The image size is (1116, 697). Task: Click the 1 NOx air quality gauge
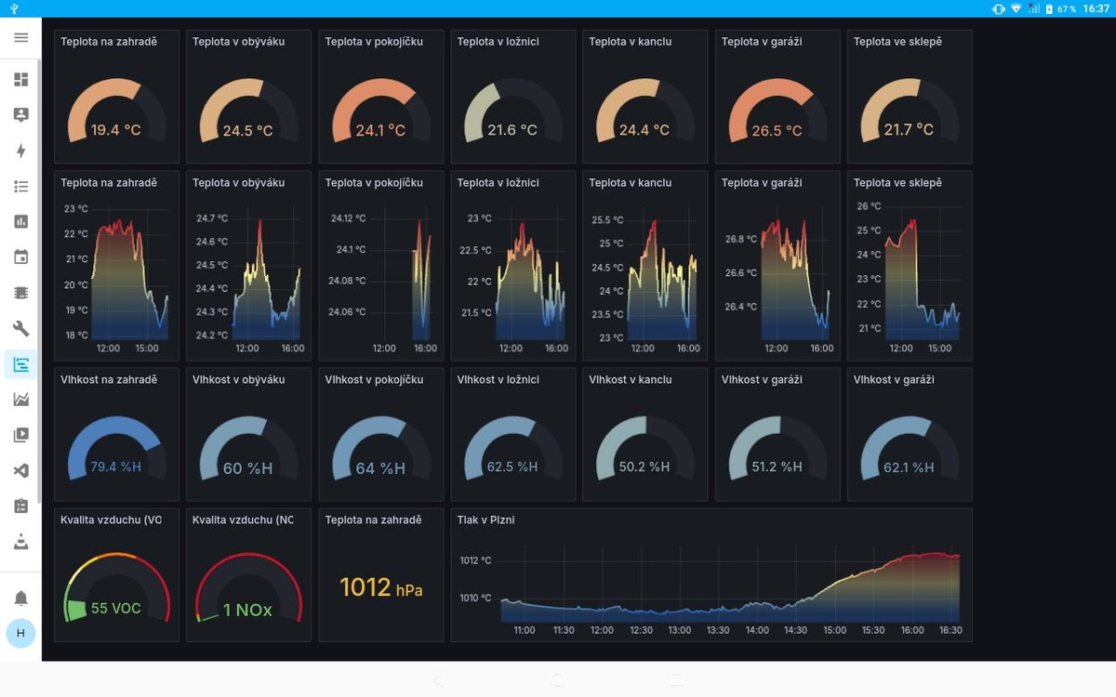(x=247, y=588)
